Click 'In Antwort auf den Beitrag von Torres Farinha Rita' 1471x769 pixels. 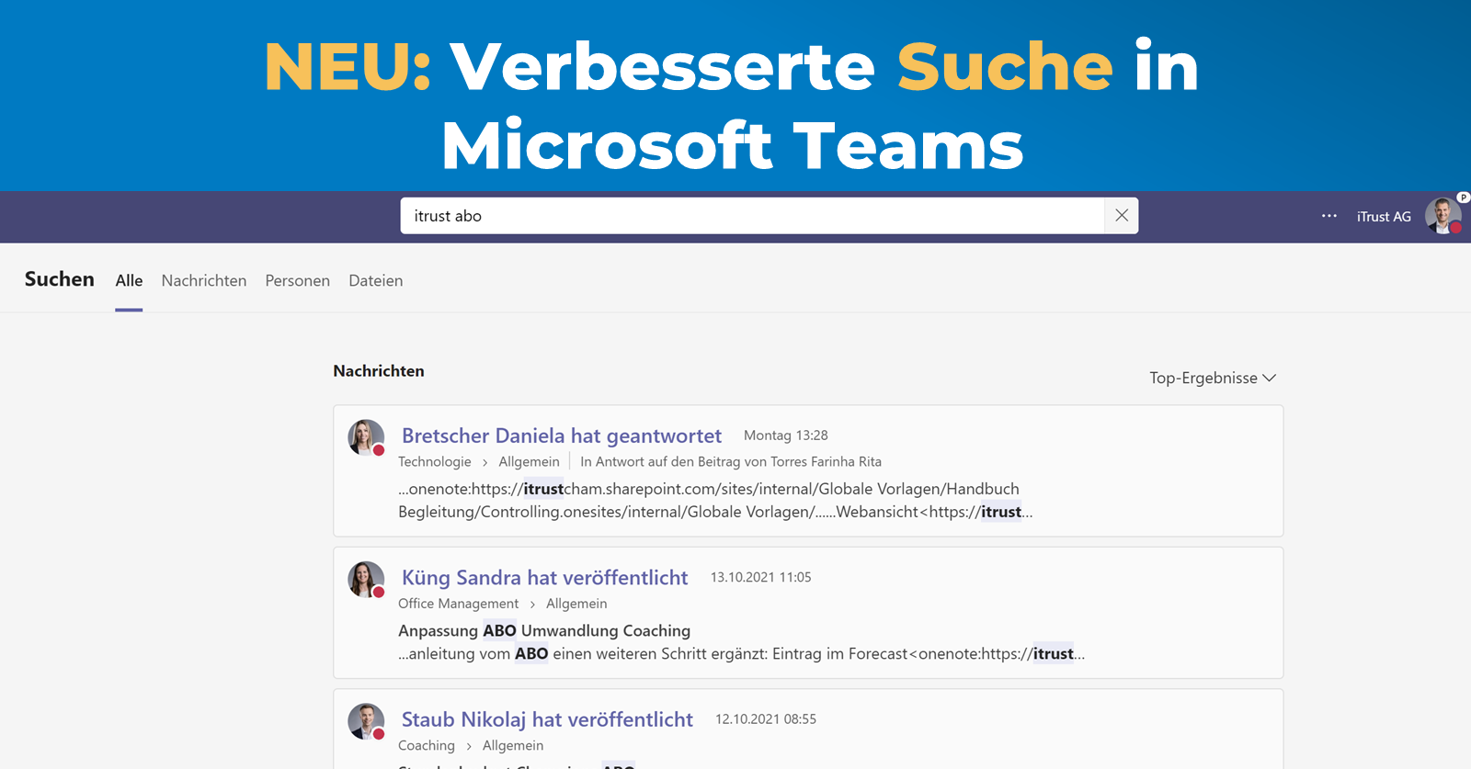coord(731,461)
